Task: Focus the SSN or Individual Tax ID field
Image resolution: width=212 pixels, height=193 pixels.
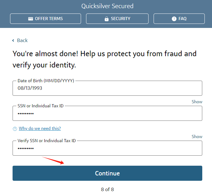Action: tap(107, 113)
